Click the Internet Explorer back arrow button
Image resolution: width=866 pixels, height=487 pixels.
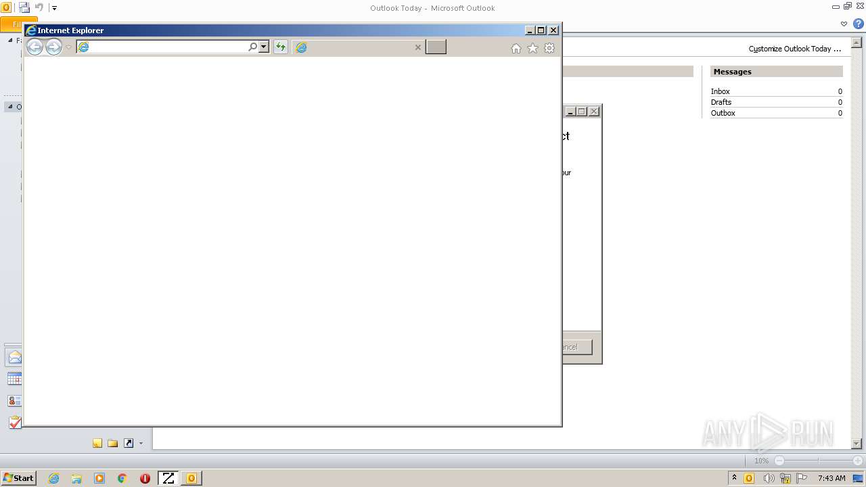pos(35,47)
